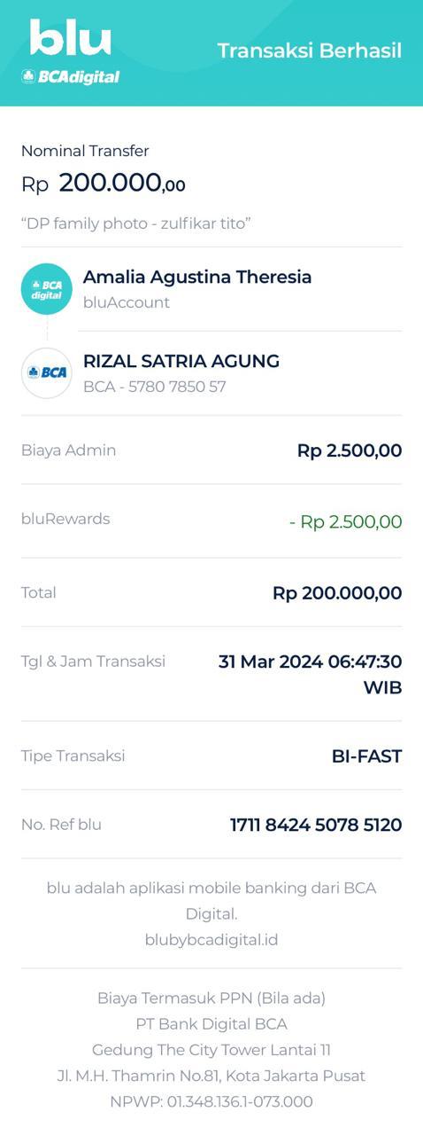Click the Transaksi Berhasil header text
The image size is (423, 1135).
coord(310,51)
